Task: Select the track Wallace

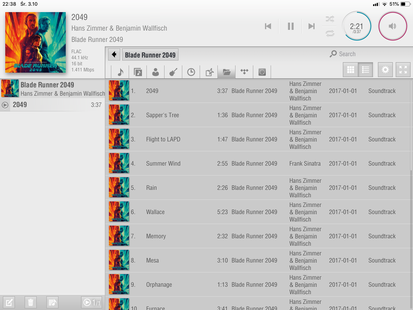Action: [258, 212]
